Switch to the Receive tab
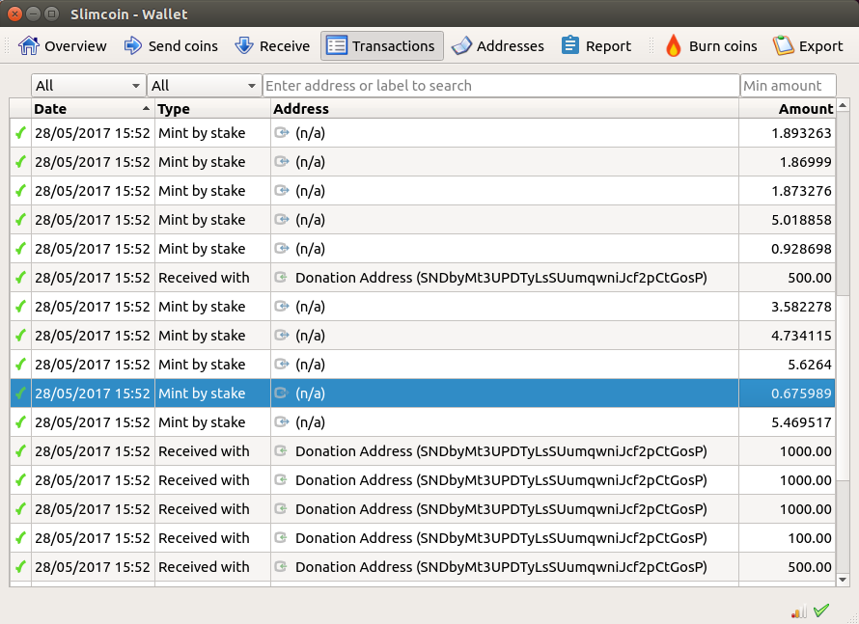Image resolution: width=859 pixels, height=624 pixels. [272, 46]
